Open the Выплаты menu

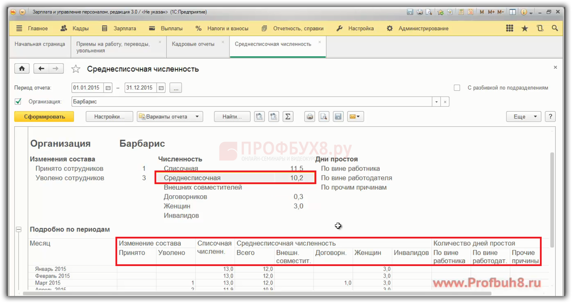click(x=166, y=29)
